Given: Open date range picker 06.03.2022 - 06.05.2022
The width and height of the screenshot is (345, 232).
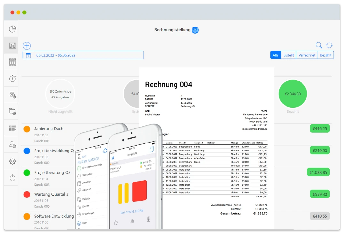Looking at the screenshot, I should tap(83, 55).
